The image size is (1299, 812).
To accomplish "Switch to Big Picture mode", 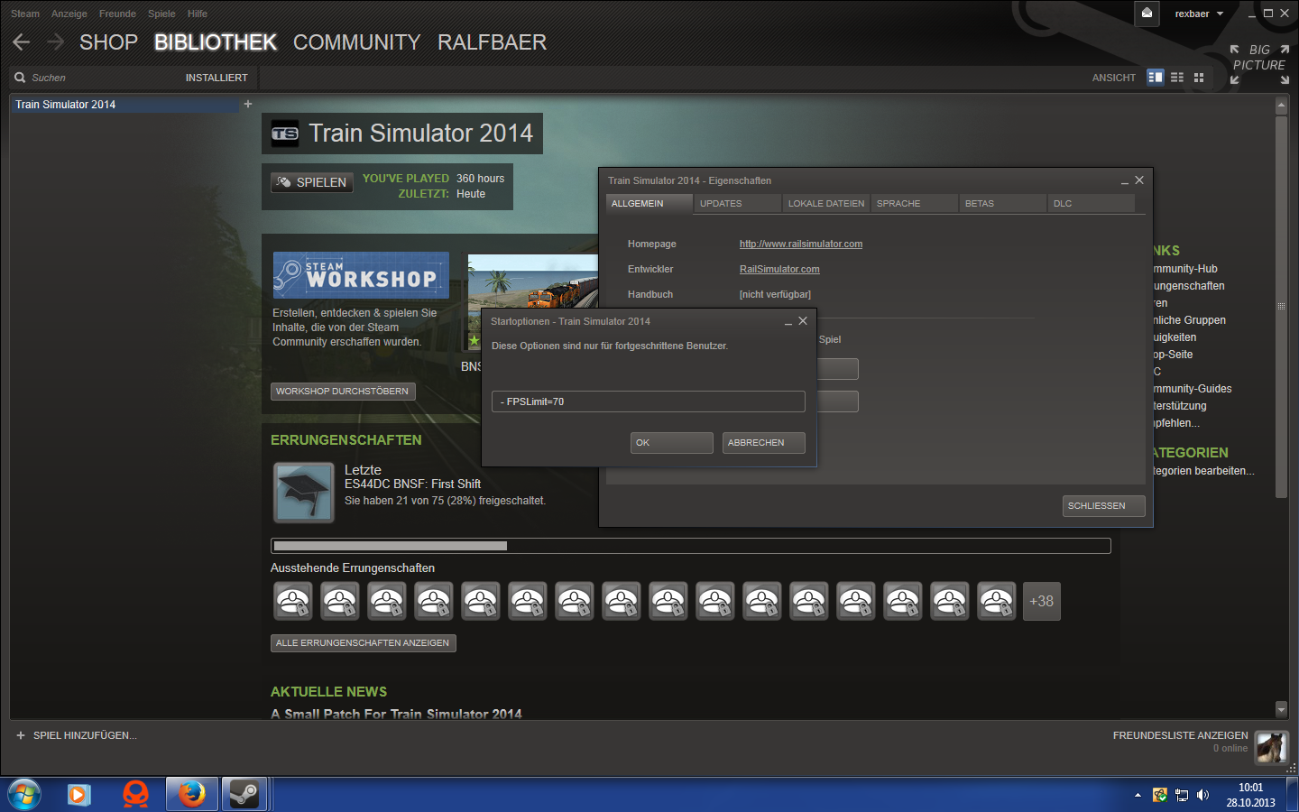I will (x=1259, y=65).
